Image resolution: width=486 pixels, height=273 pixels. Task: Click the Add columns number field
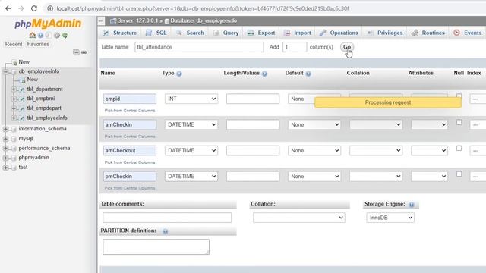tap(295, 47)
